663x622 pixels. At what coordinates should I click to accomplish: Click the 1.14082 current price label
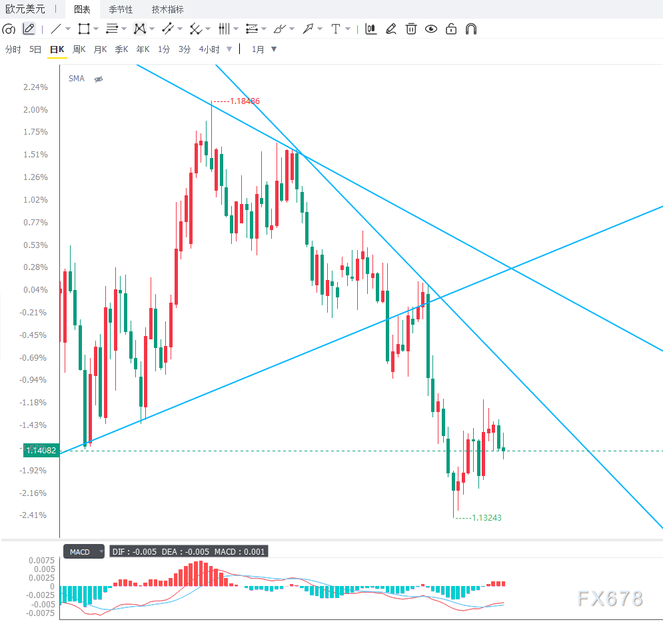(x=41, y=451)
